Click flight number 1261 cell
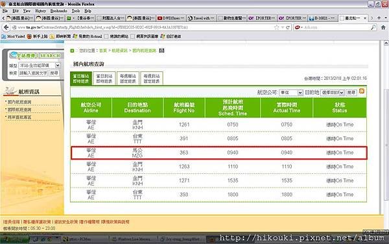The width and height of the screenshot is (389, 244). (x=184, y=125)
